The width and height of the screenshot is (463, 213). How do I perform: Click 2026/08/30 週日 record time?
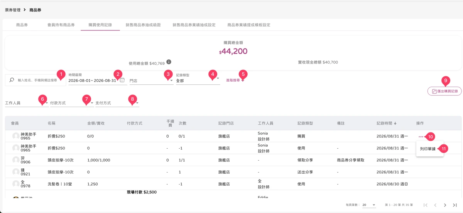point(392,184)
